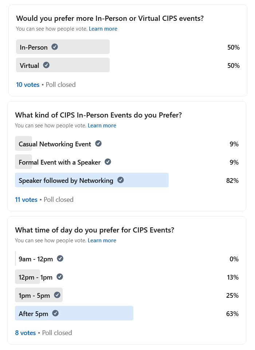Click the checkmark icon beside 1pm - 5pm
This screenshot has height=350, width=255.
57,295
